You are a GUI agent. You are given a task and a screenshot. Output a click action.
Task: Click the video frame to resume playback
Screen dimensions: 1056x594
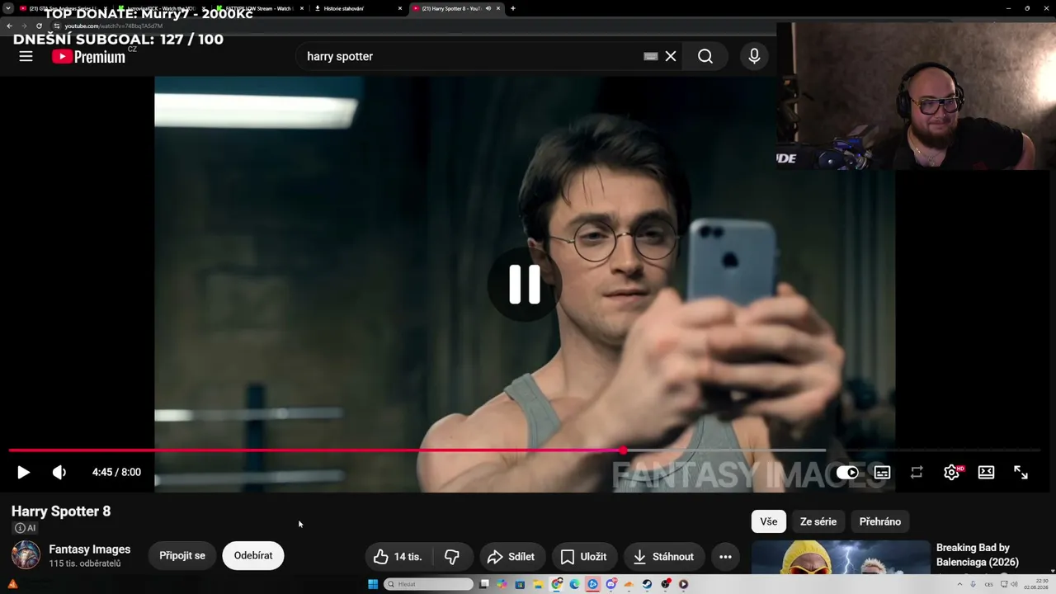[x=525, y=284]
